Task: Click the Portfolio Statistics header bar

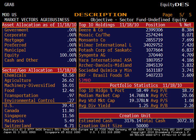Action: click(136, 86)
